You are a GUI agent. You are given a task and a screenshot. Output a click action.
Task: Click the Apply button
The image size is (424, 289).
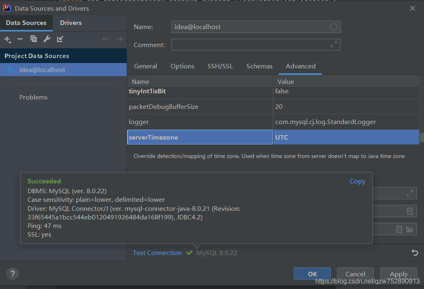tap(398, 274)
